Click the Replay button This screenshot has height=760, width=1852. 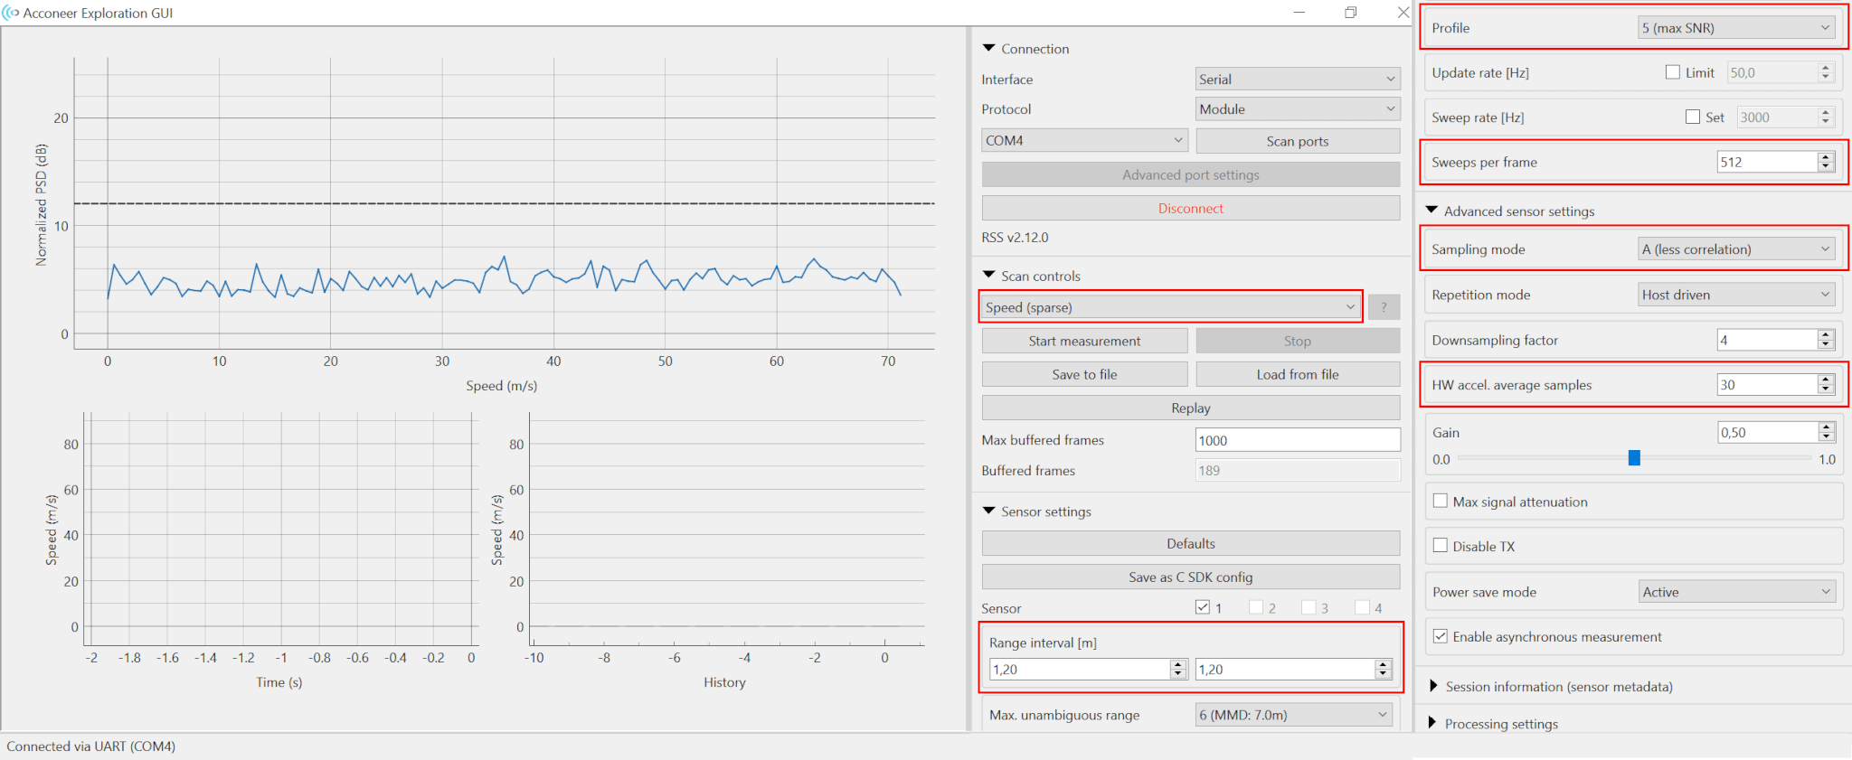point(1191,408)
